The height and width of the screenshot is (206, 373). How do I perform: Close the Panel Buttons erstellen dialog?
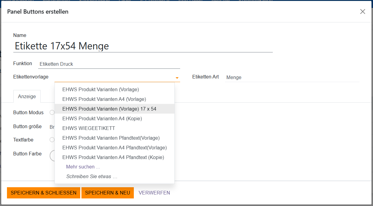(362, 12)
